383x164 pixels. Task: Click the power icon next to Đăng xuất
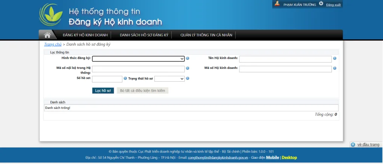point(321,3)
